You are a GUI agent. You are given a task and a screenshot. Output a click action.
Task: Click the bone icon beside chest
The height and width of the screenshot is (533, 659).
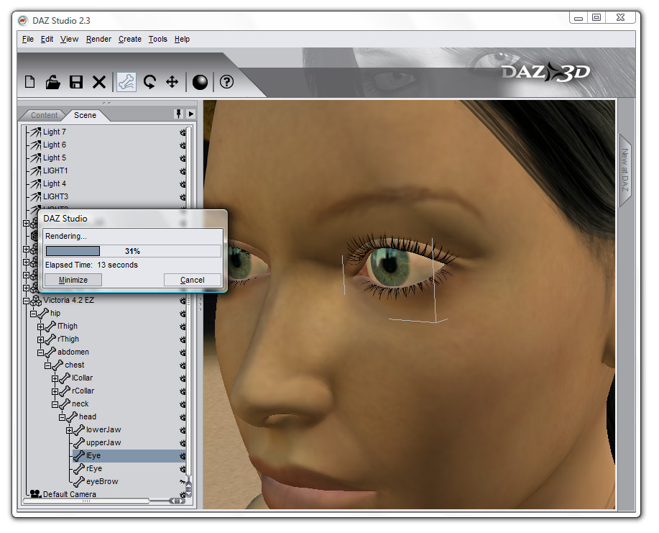57,365
